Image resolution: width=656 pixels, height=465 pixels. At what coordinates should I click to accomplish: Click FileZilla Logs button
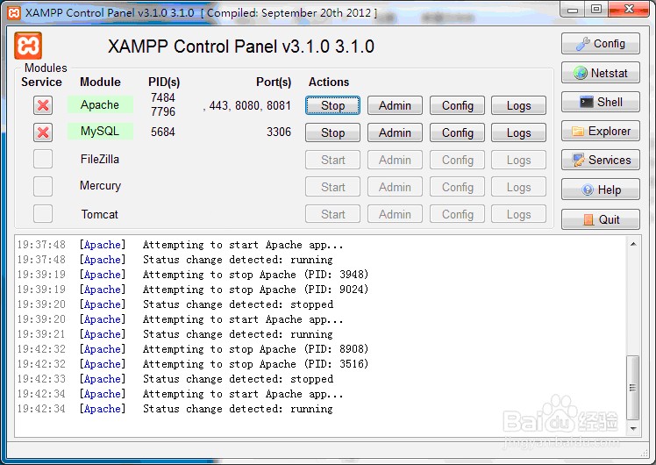click(x=519, y=160)
